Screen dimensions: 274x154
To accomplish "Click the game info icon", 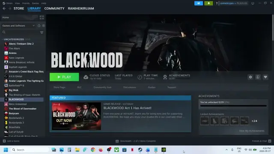I will coord(258,77).
